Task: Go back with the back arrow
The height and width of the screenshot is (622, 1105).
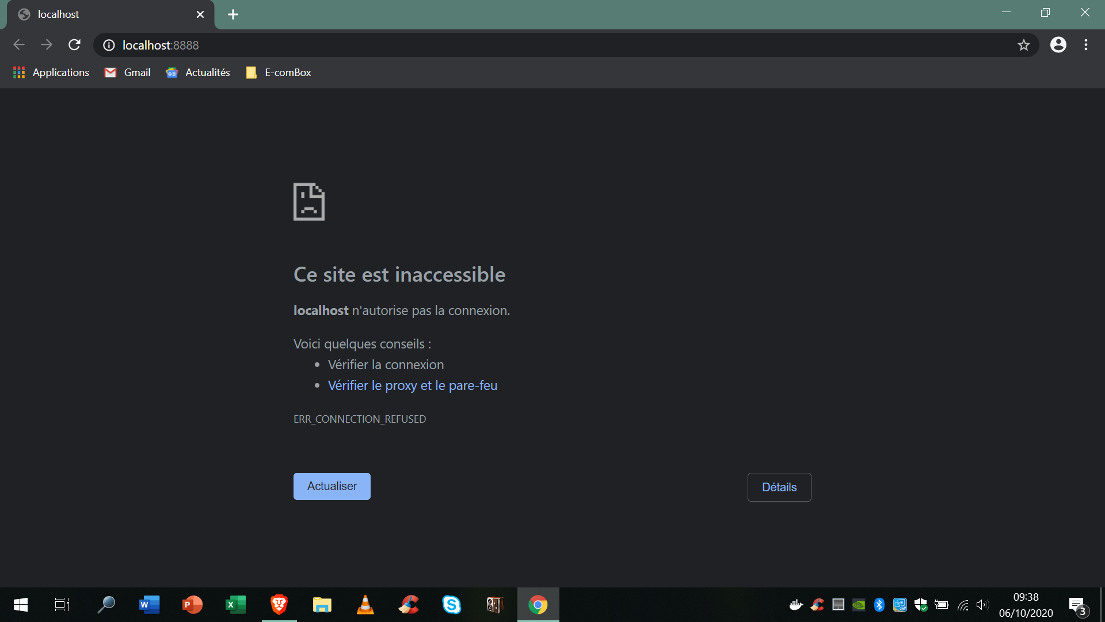Action: 19,45
